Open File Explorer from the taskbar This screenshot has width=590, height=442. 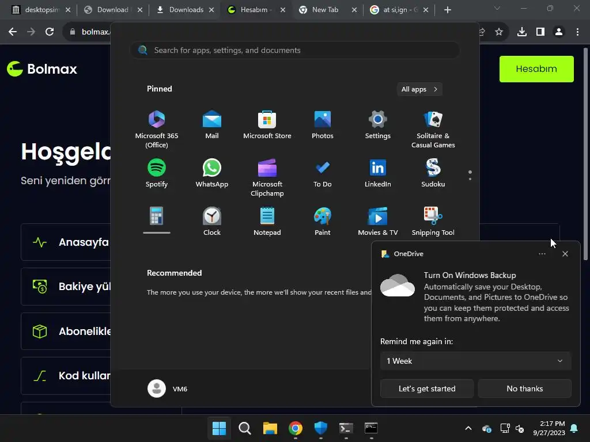coord(270,428)
